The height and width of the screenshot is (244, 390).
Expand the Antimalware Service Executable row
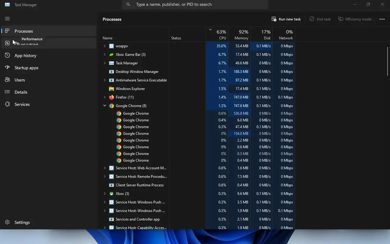105,80
